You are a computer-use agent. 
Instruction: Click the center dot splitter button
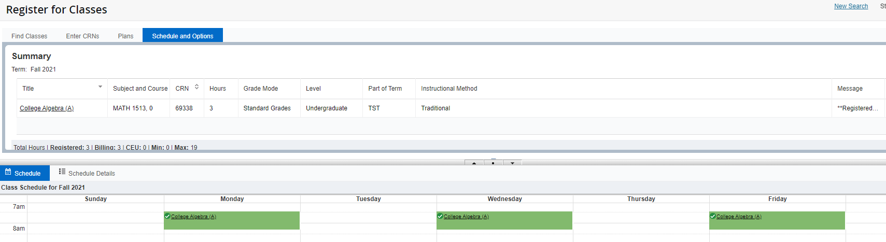click(493, 163)
